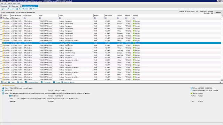This screenshot has width=223, height=125.
Task: Click the first row's green Success icon
Action: coord(134,21)
